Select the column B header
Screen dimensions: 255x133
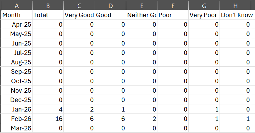pos(48,5)
